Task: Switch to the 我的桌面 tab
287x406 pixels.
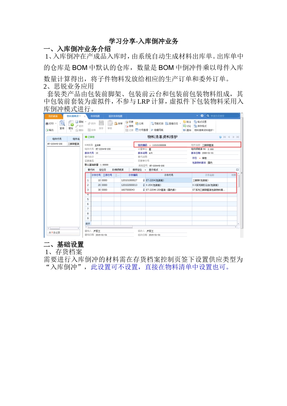Action: 53,116
